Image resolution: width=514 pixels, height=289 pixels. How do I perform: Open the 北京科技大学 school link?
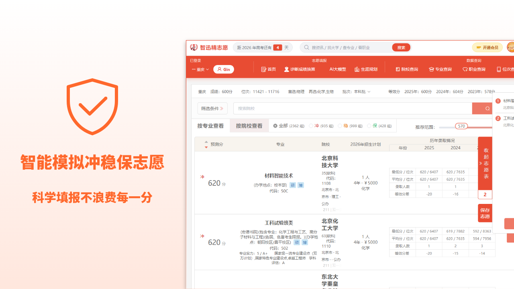330,162
